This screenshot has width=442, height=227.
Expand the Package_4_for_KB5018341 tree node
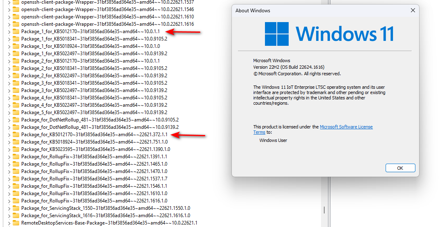[x=9, y=98]
